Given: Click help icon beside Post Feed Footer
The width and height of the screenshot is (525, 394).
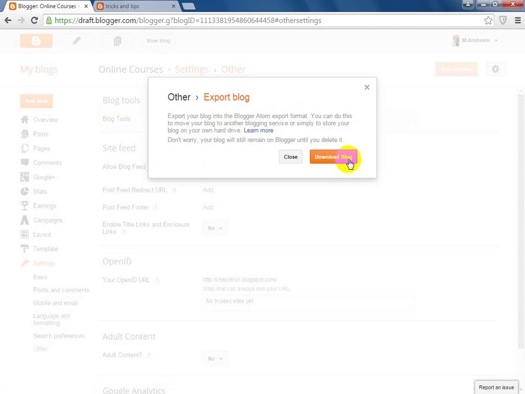Looking at the screenshot, I should (156, 207).
